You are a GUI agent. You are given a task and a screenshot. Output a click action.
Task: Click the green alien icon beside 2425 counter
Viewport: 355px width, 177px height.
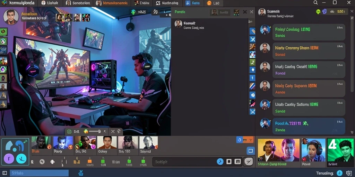(133, 12)
